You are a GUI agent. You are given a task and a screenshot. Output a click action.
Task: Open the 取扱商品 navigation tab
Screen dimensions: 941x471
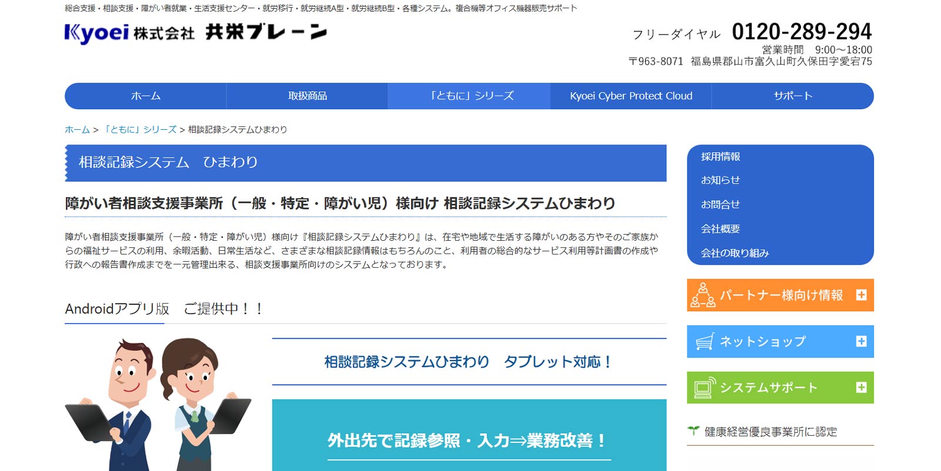pyautogui.click(x=307, y=96)
